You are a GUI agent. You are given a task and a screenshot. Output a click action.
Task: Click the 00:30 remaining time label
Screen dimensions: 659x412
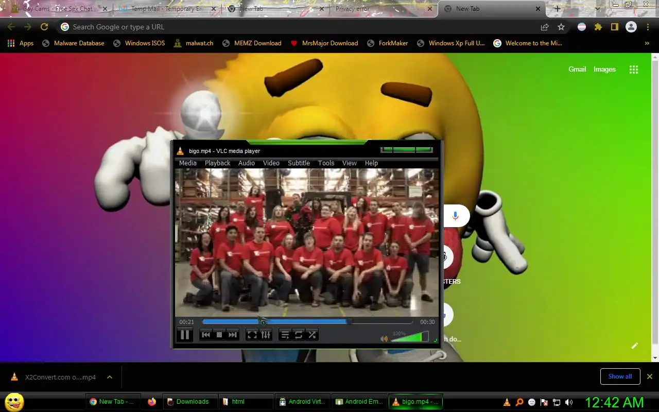427,322
